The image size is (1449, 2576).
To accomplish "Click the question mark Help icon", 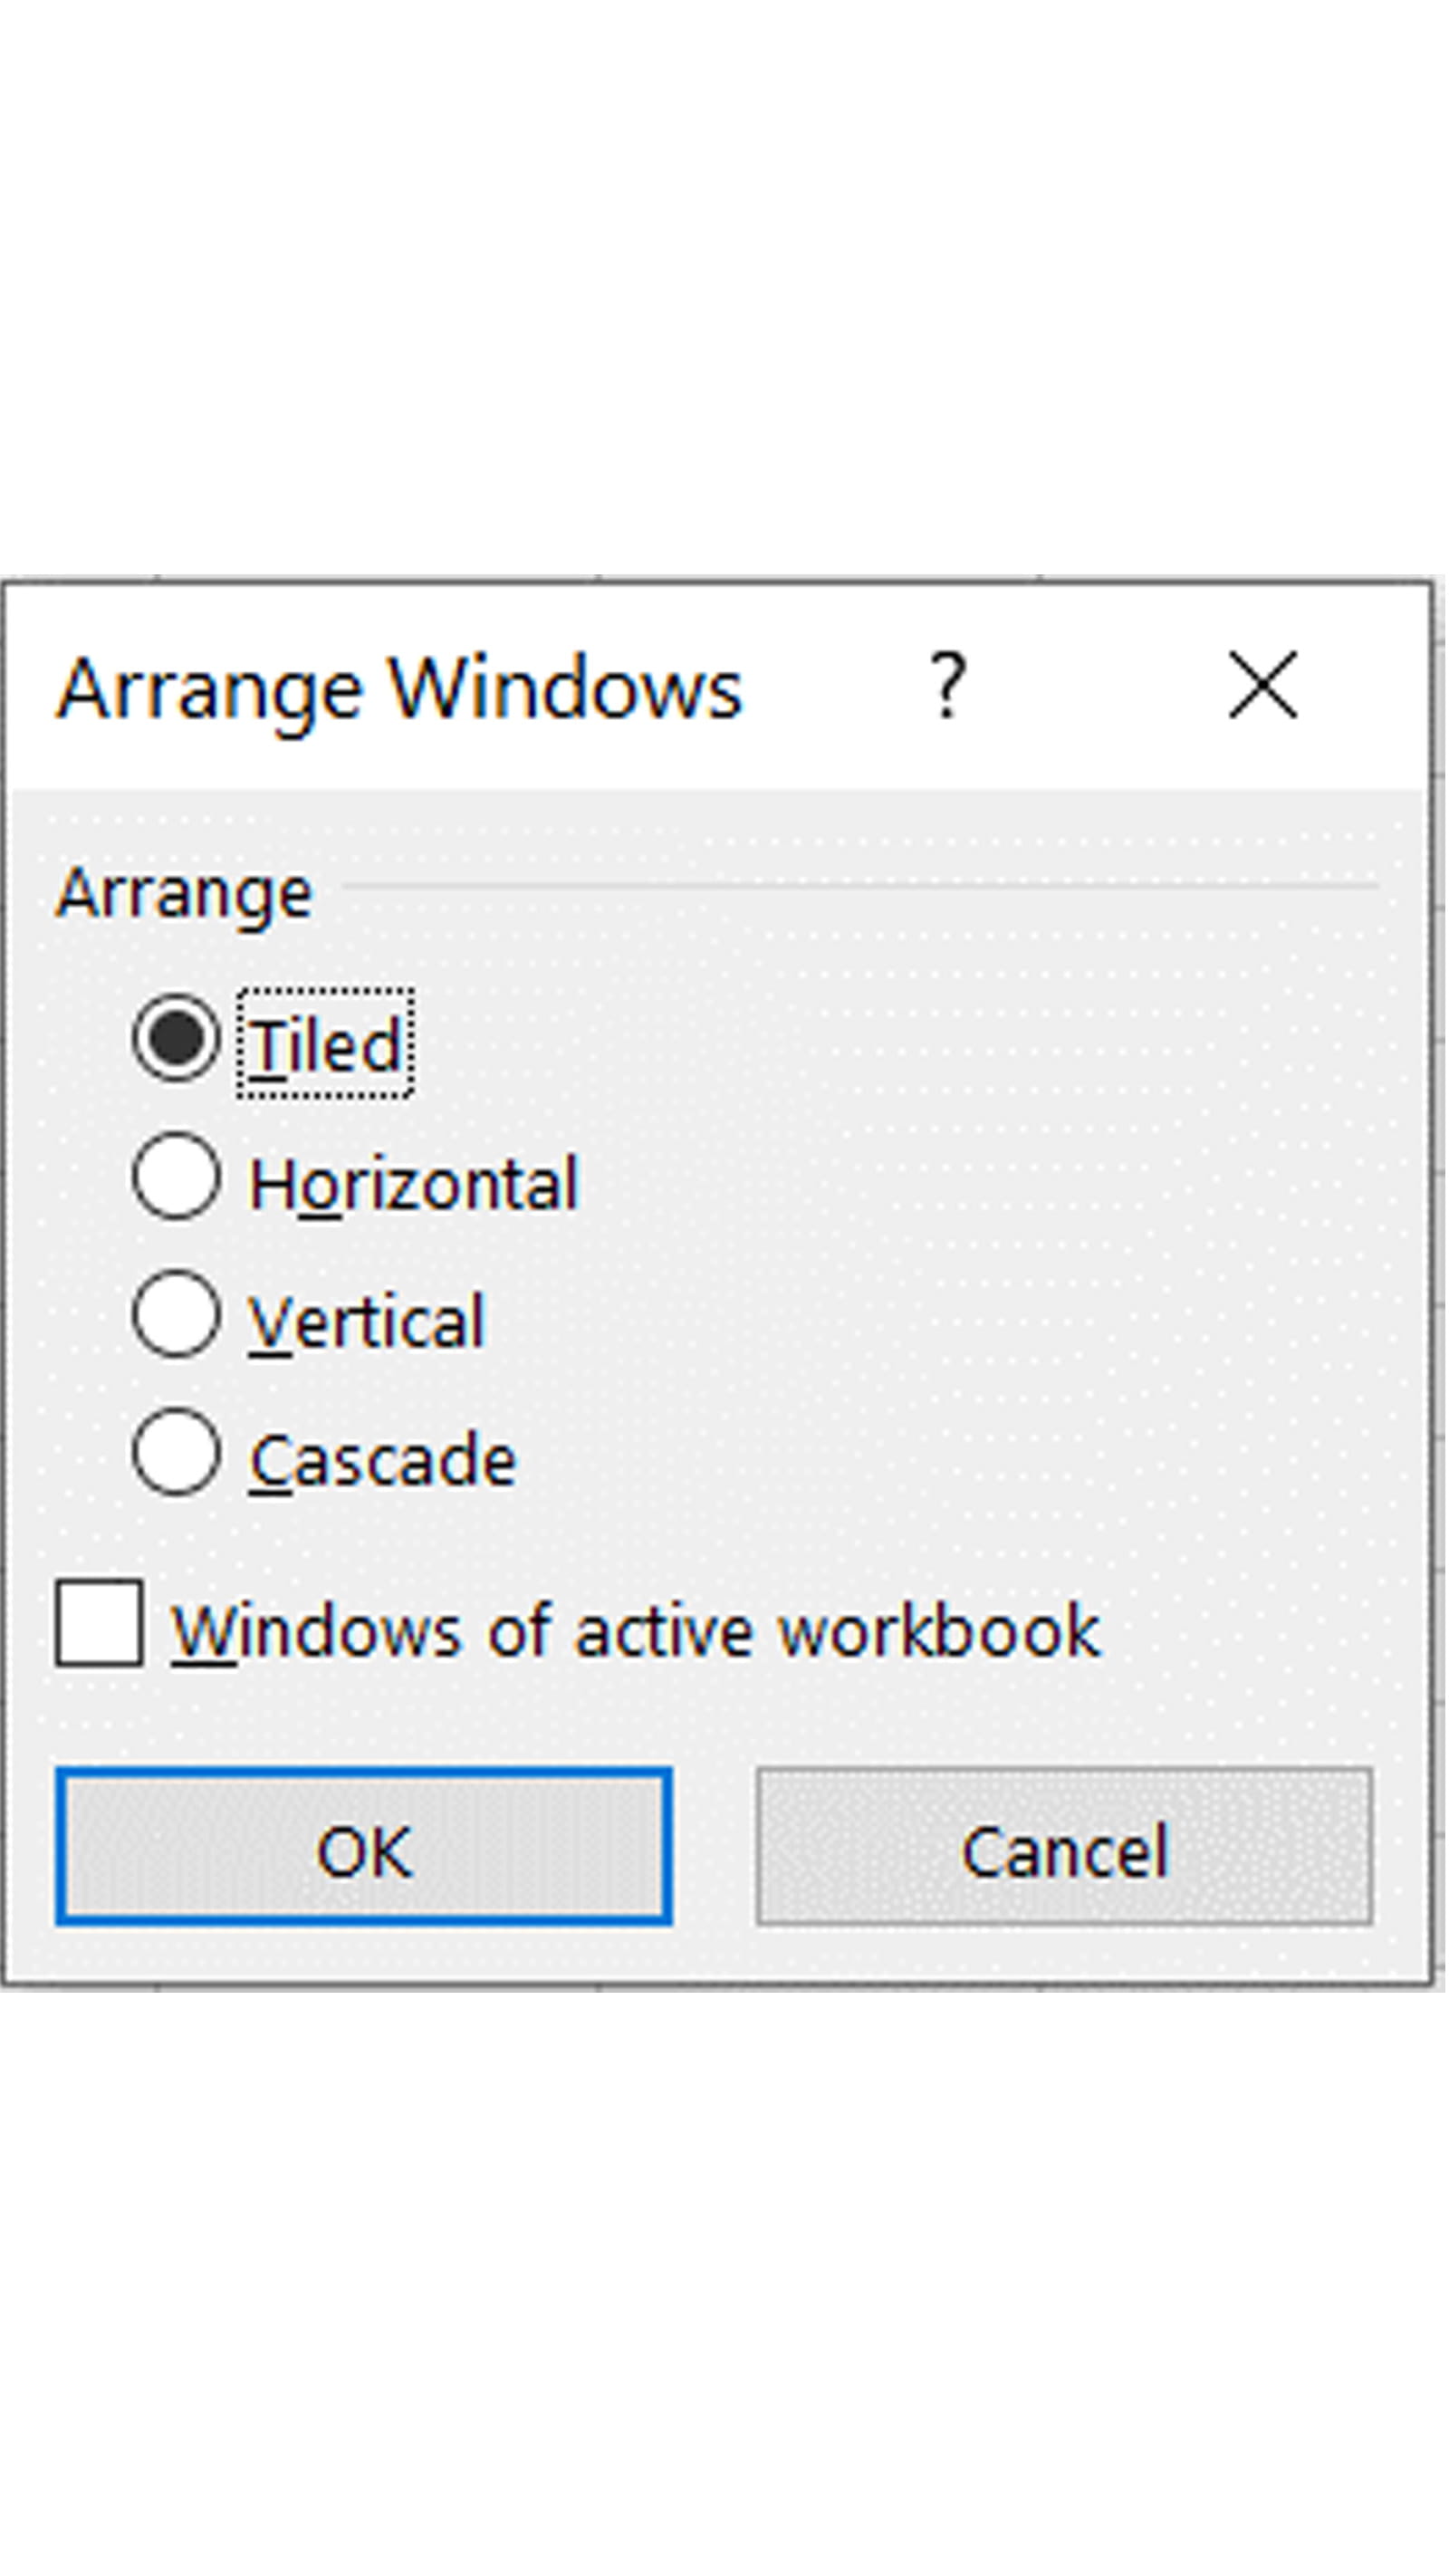I will [946, 686].
